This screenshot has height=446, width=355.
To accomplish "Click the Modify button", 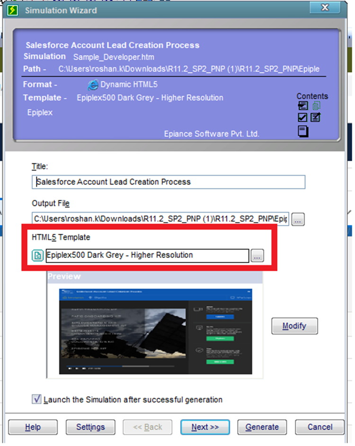I will click(x=294, y=326).
